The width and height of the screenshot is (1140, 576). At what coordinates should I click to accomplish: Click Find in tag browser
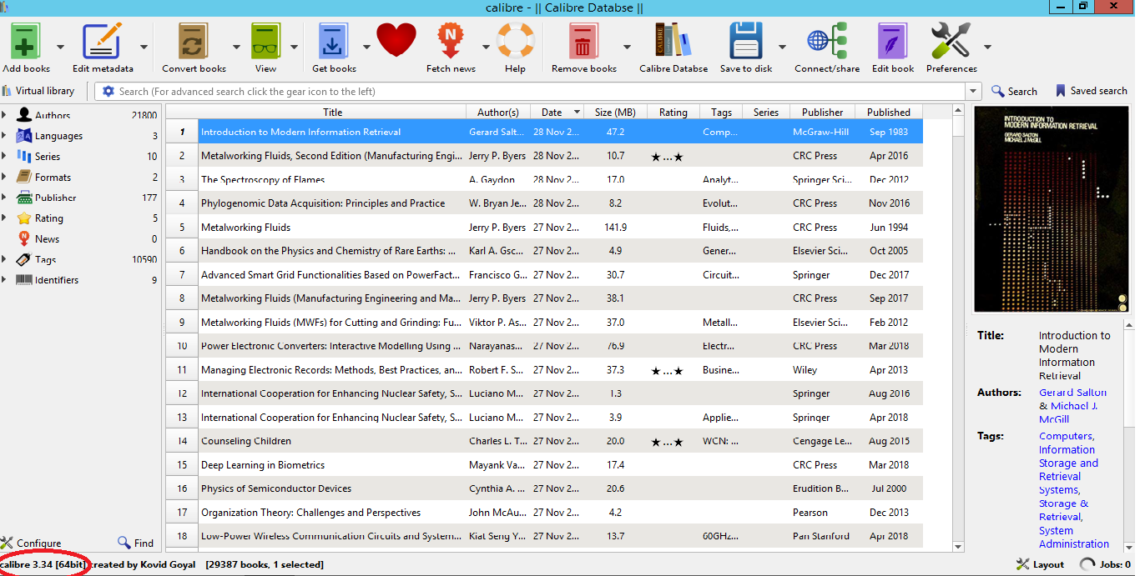tap(136, 543)
